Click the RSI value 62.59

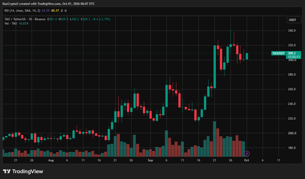click(46, 10)
